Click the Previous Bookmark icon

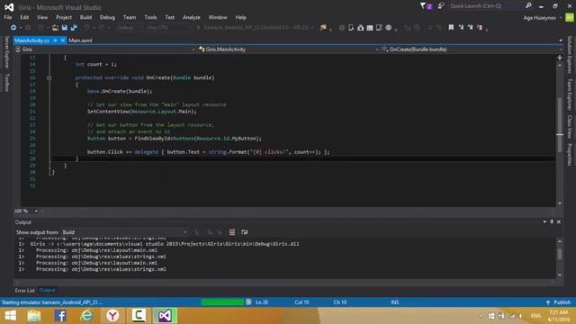pos(461,27)
